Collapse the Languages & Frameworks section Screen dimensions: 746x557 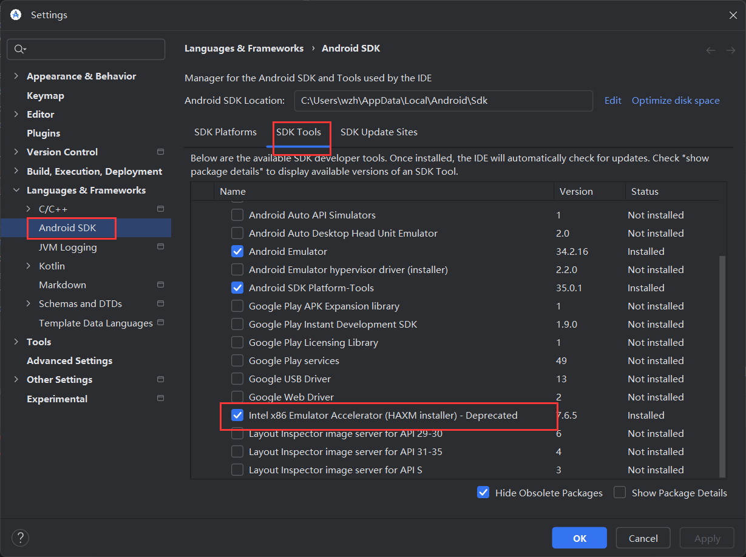pyautogui.click(x=16, y=191)
